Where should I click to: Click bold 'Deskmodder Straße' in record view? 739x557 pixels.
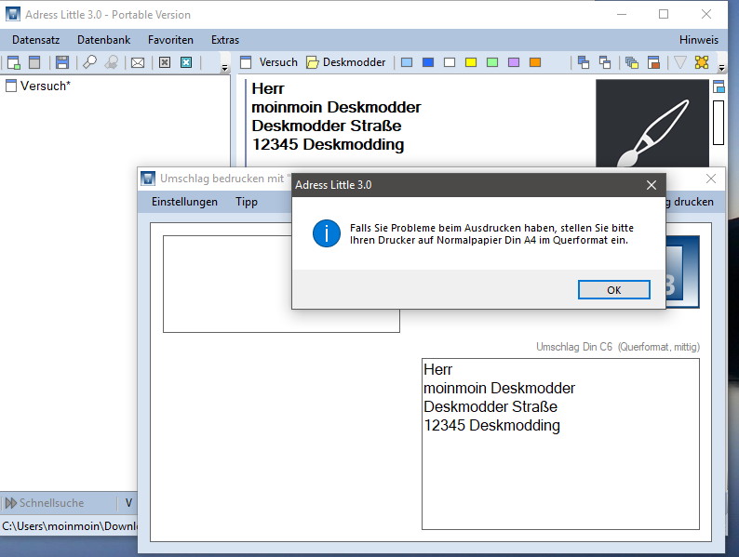point(326,126)
